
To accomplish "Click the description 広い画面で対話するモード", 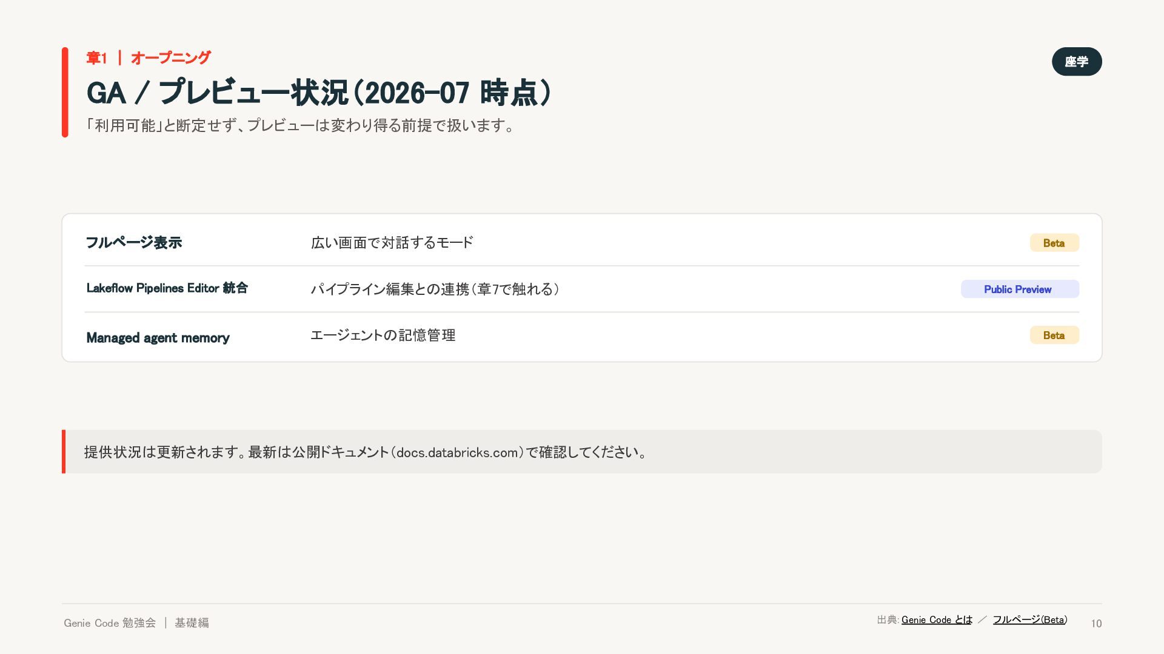I will 392,243.
